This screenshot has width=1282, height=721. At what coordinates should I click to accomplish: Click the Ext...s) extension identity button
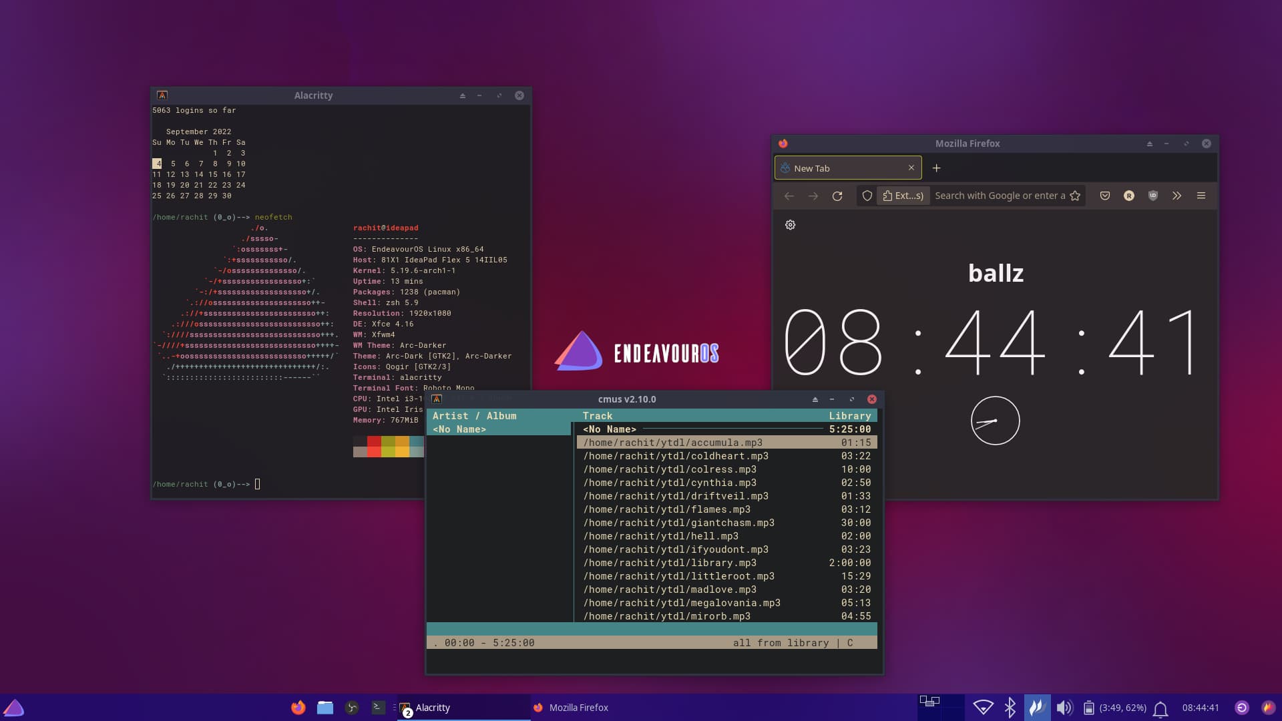(x=903, y=196)
